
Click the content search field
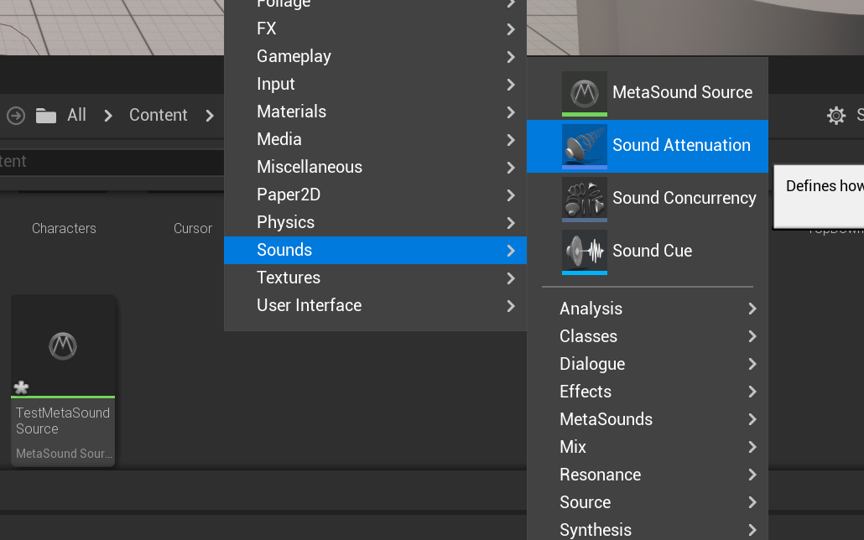click(109, 161)
